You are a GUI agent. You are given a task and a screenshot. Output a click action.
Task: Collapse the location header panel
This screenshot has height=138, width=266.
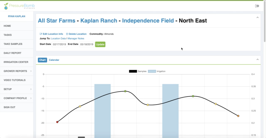257,18
